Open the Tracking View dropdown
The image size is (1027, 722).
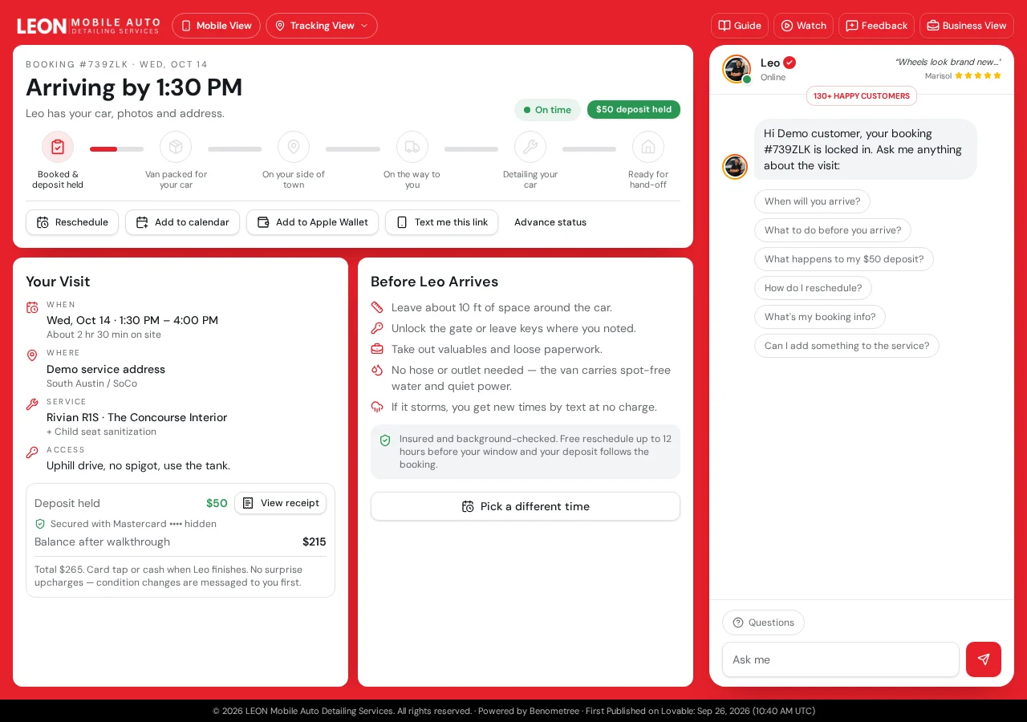point(322,26)
